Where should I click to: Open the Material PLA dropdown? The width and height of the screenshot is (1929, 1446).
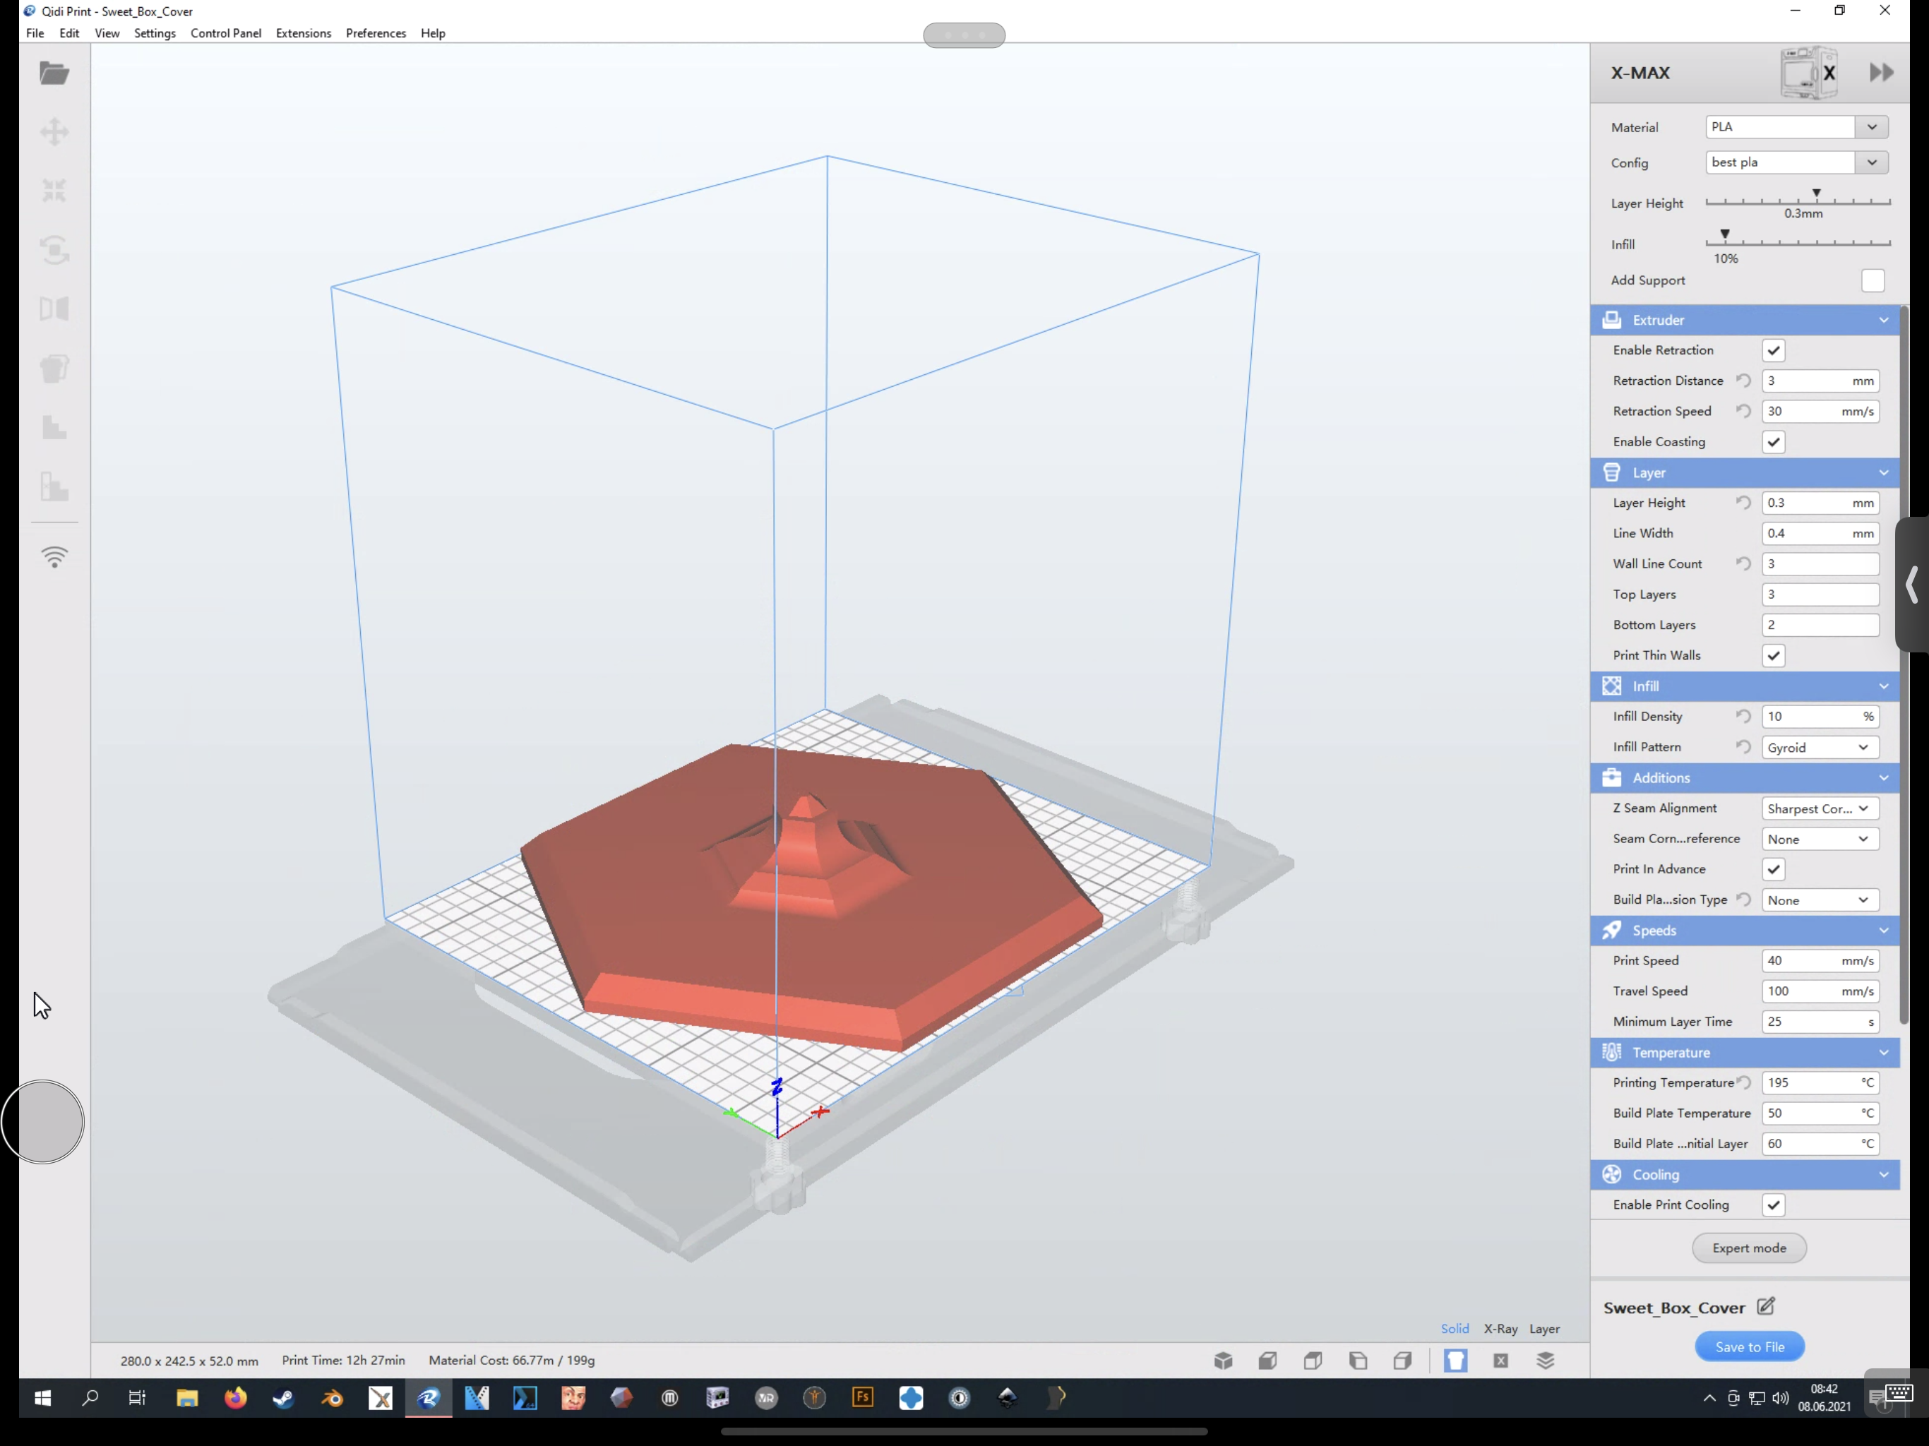(1796, 127)
